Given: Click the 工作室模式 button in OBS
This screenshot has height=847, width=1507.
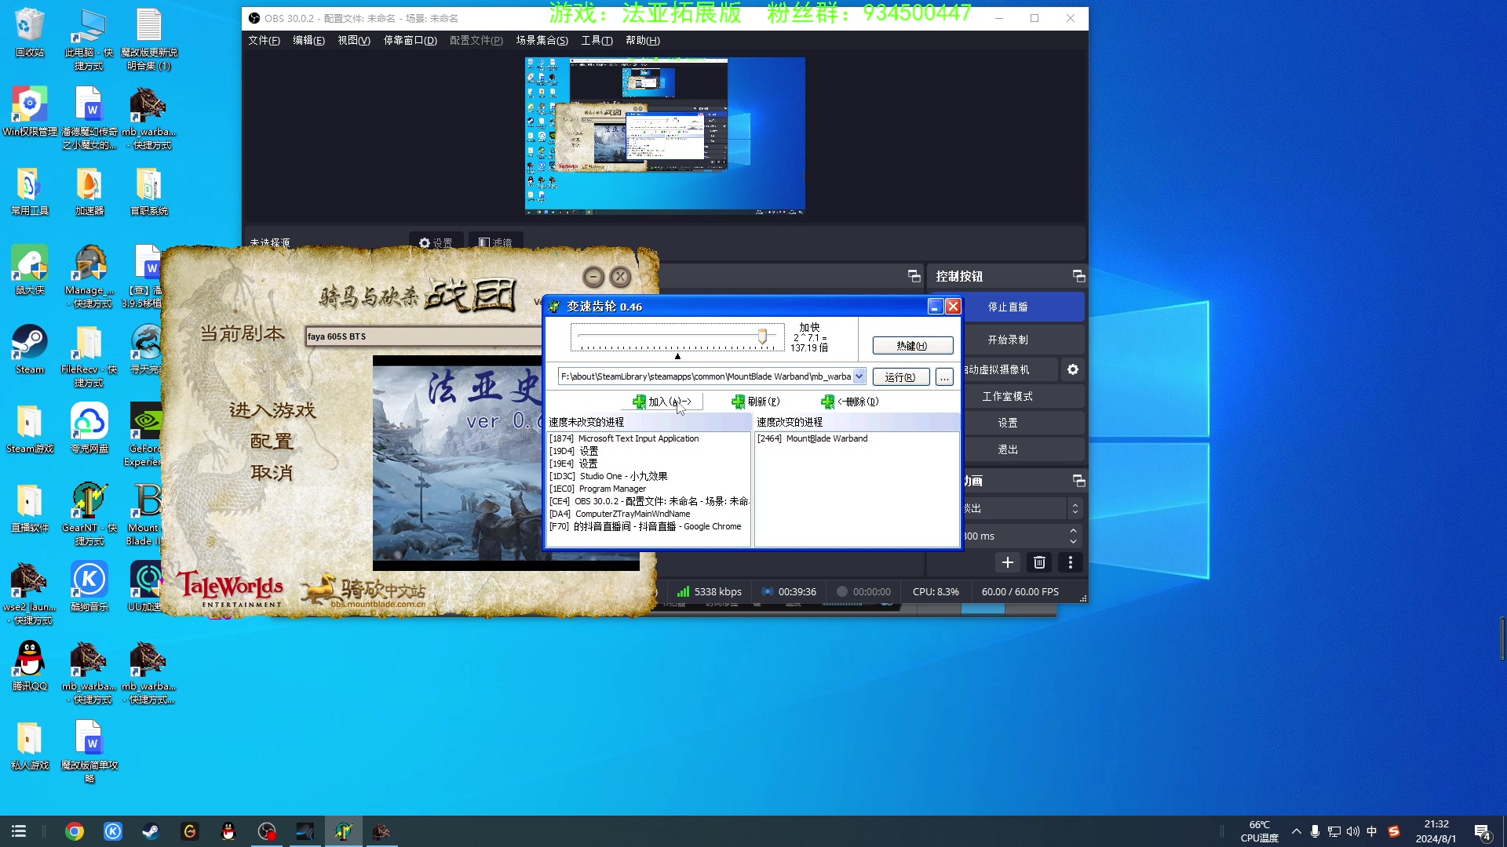Looking at the screenshot, I should [1008, 396].
